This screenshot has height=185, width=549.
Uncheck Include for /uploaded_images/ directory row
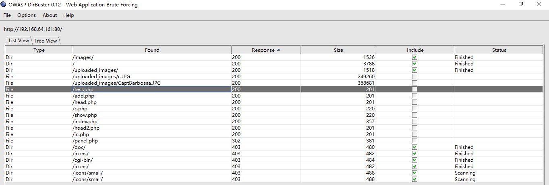pos(415,70)
